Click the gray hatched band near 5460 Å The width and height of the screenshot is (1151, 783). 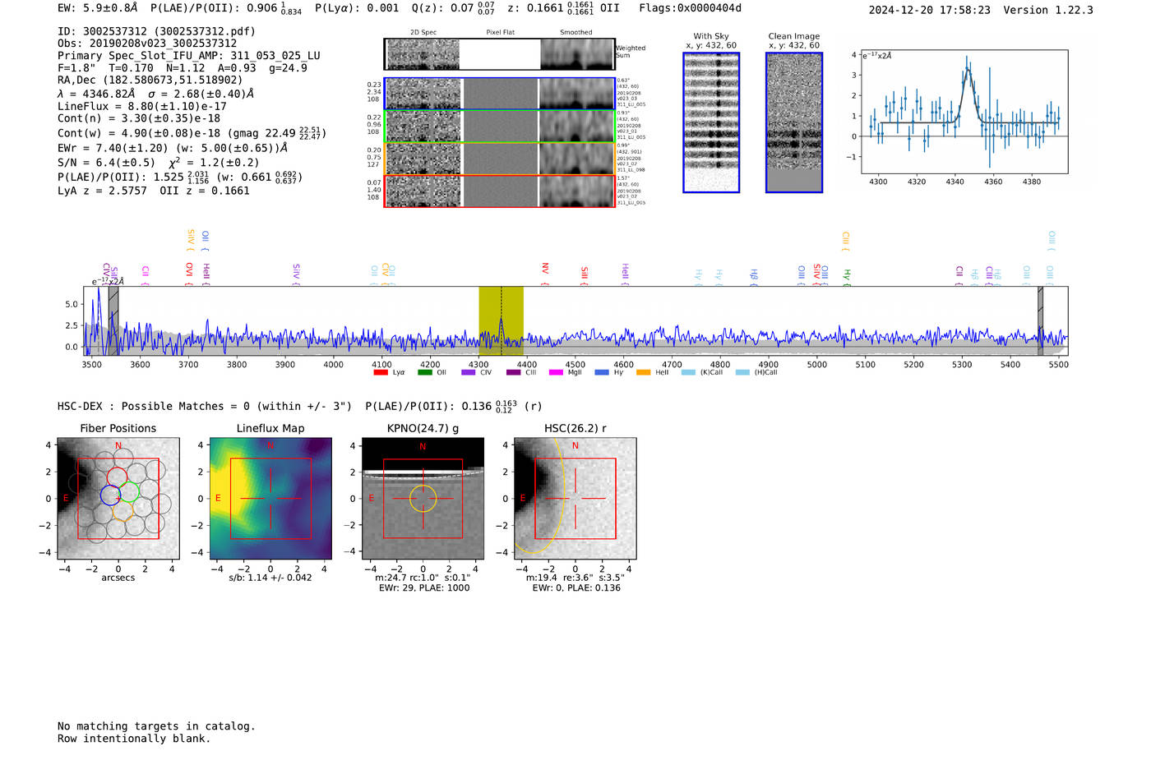point(1040,320)
